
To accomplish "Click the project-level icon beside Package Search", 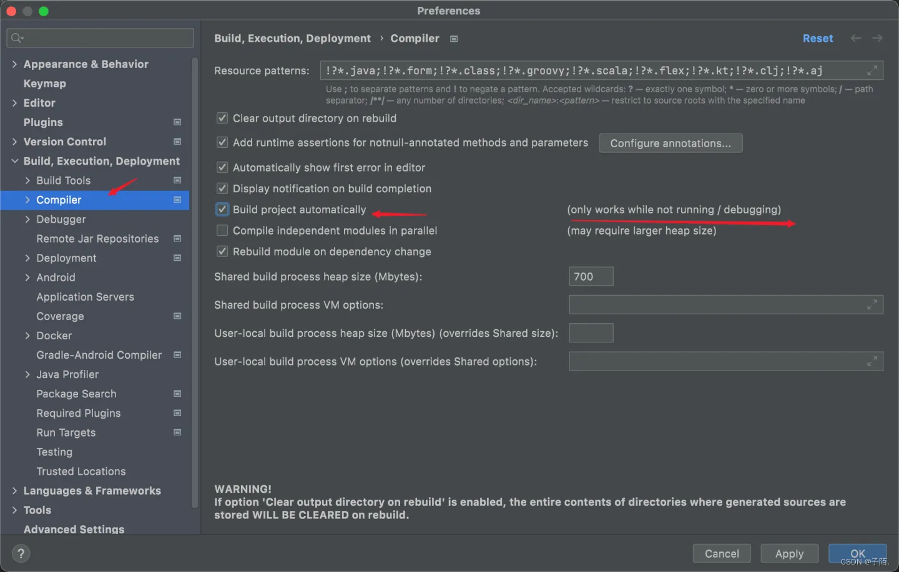I will (x=177, y=394).
